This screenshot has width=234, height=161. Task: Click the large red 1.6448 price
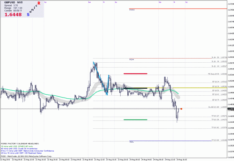click(x=13, y=15)
